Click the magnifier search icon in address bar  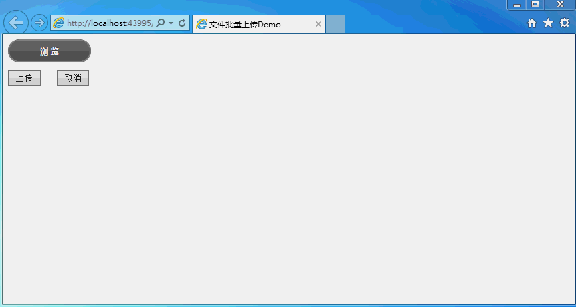click(x=160, y=23)
